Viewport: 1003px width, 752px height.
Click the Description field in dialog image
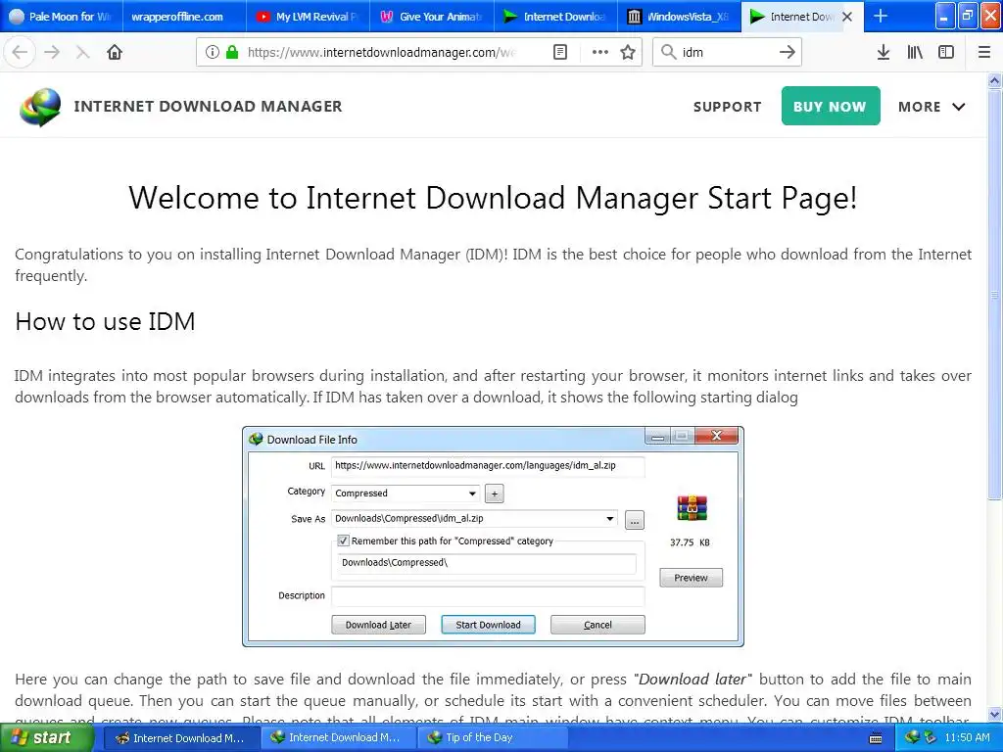pyautogui.click(x=488, y=596)
